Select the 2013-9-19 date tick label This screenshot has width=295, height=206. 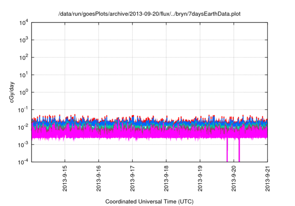200,178
